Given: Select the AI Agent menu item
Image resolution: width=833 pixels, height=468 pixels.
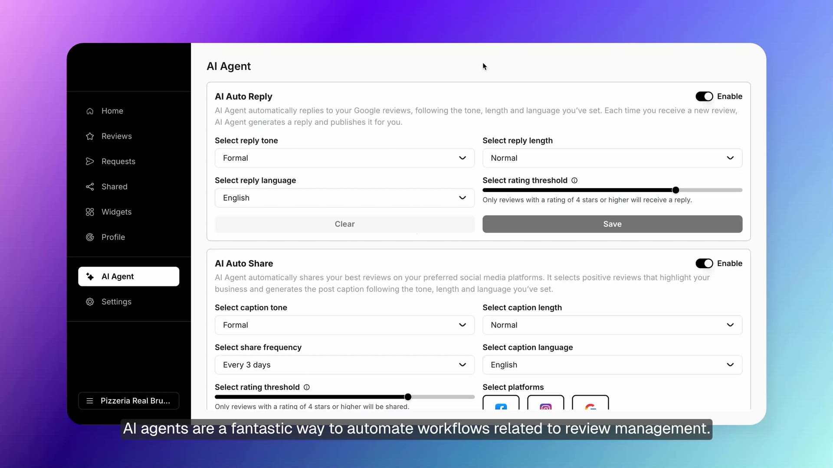Looking at the screenshot, I should (128, 276).
